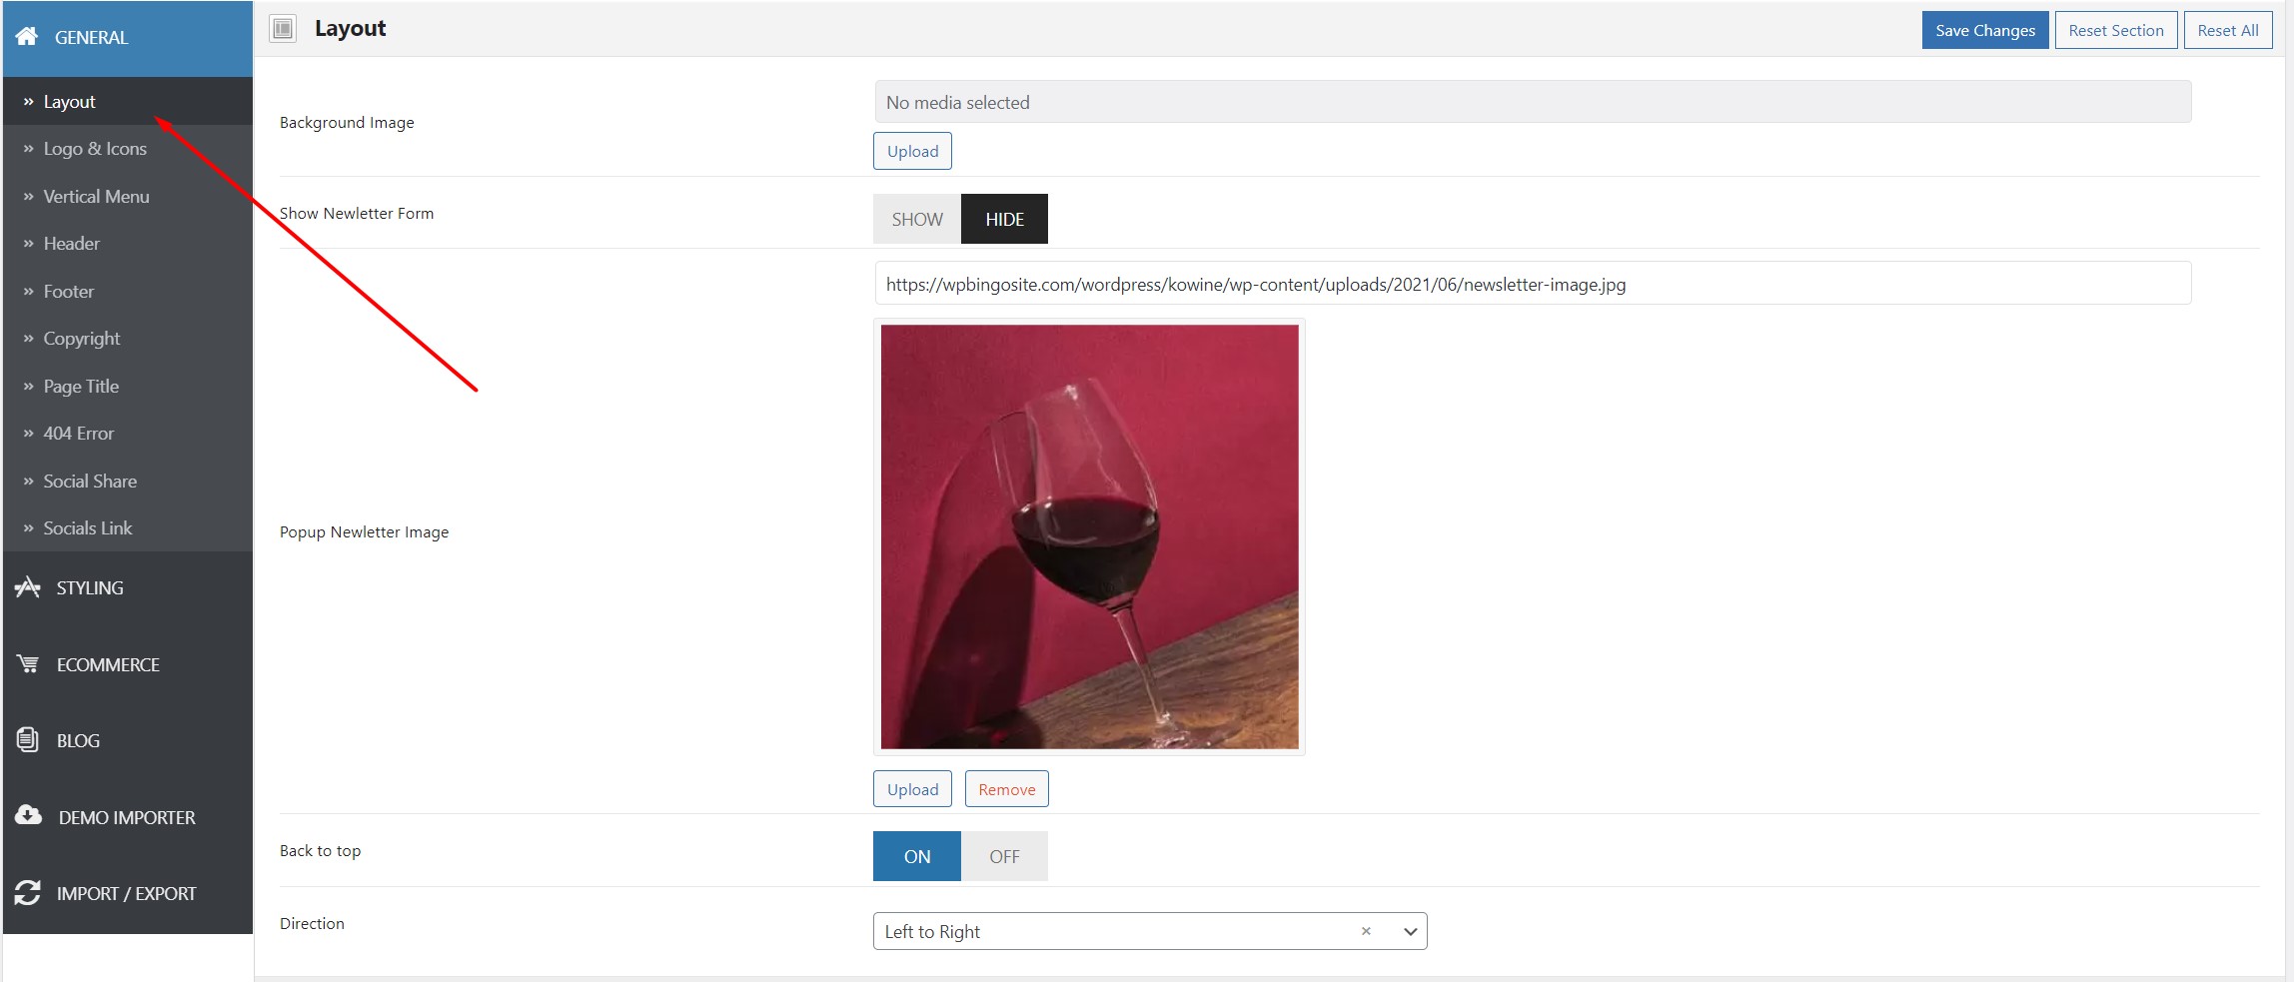Image resolution: width=2294 pixels, height=982 pixels.
Task: Click the Styling section icon
Action: pos(28,587)
